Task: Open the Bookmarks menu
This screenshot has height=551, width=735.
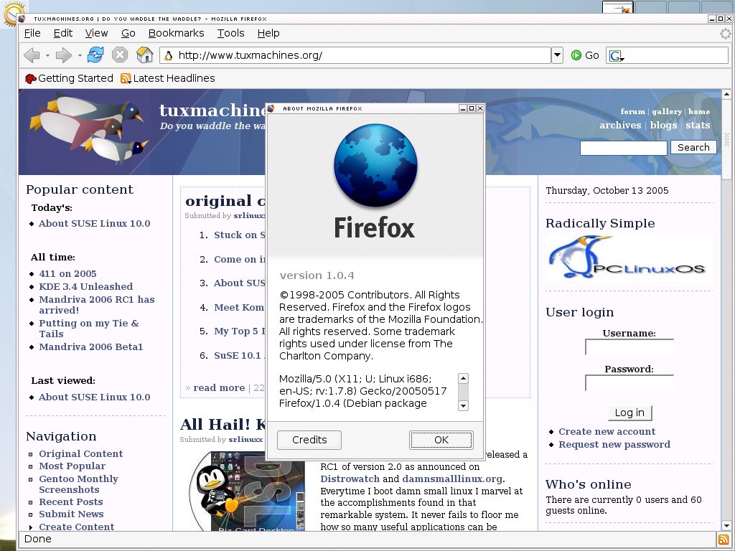Action: (x=177, y=33)
